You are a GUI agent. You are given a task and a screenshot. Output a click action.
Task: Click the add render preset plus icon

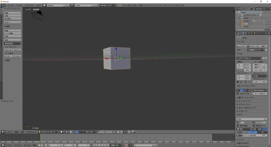[263, 58]
